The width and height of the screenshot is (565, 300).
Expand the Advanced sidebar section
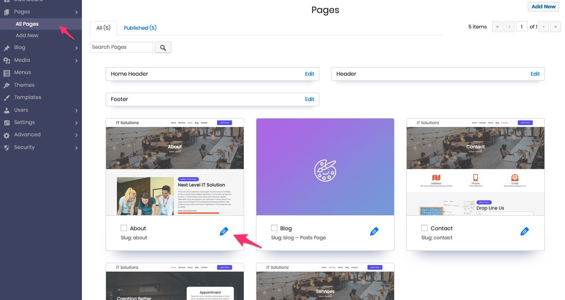pos(77,135)
